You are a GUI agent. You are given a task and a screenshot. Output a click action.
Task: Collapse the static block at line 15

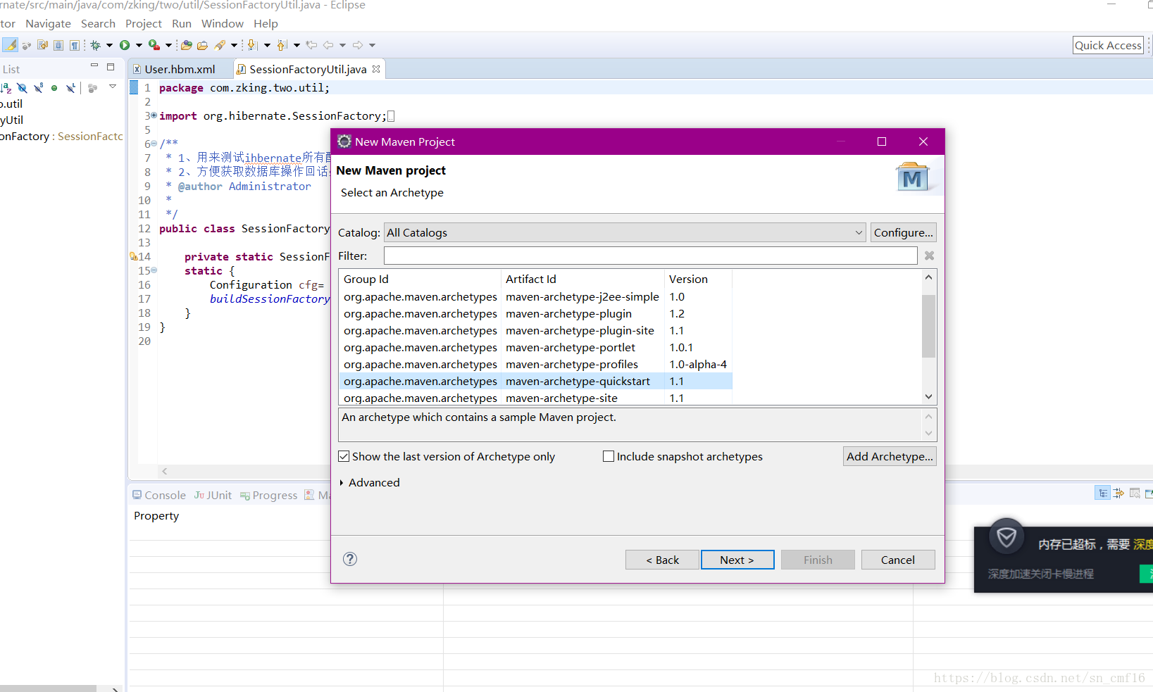pos(154,270)
